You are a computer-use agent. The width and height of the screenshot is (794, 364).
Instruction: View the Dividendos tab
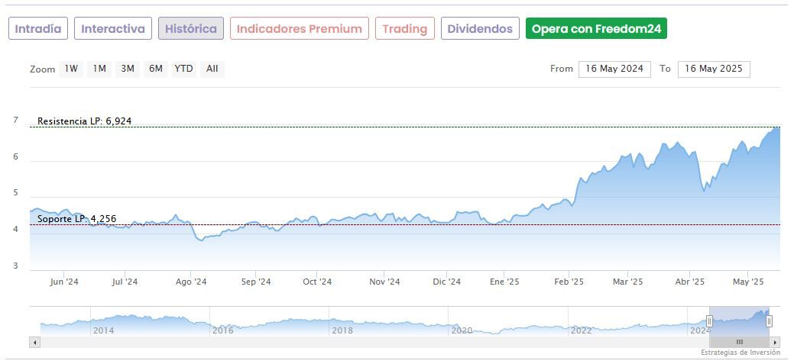click(x=480, y=29)
